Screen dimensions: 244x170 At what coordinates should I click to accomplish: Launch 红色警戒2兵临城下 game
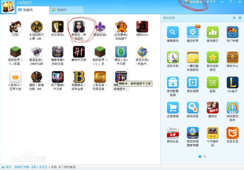(x=121, y=27)
